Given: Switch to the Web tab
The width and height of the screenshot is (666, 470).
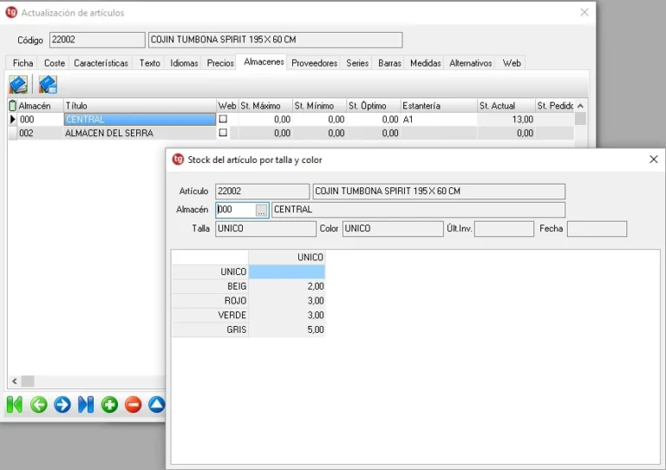Looking at the screenshot, I should (x=512, y=62).
